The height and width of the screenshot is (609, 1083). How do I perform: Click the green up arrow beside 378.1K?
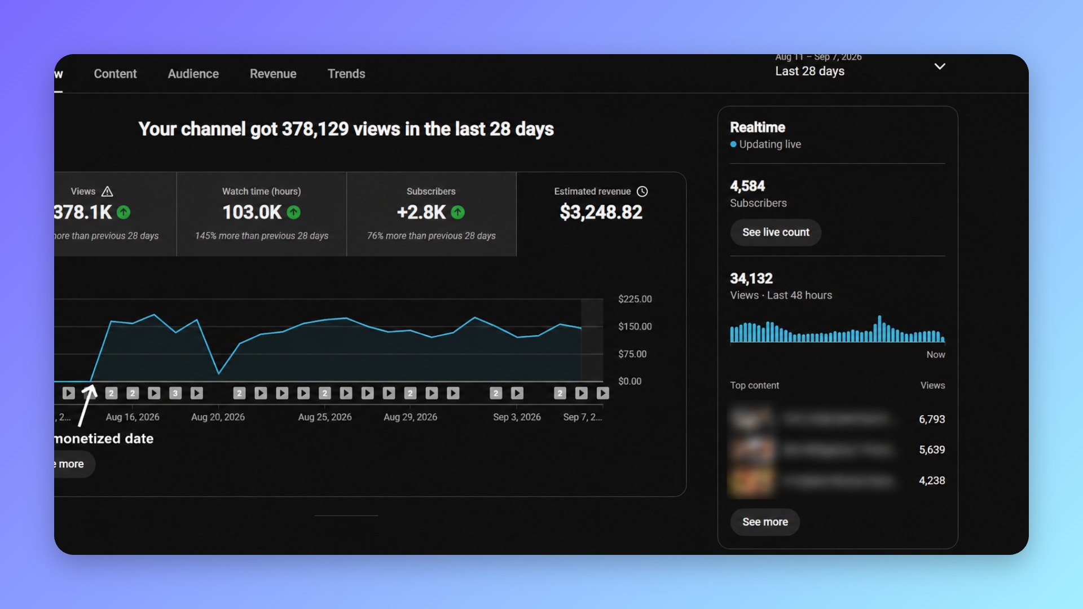124,212
